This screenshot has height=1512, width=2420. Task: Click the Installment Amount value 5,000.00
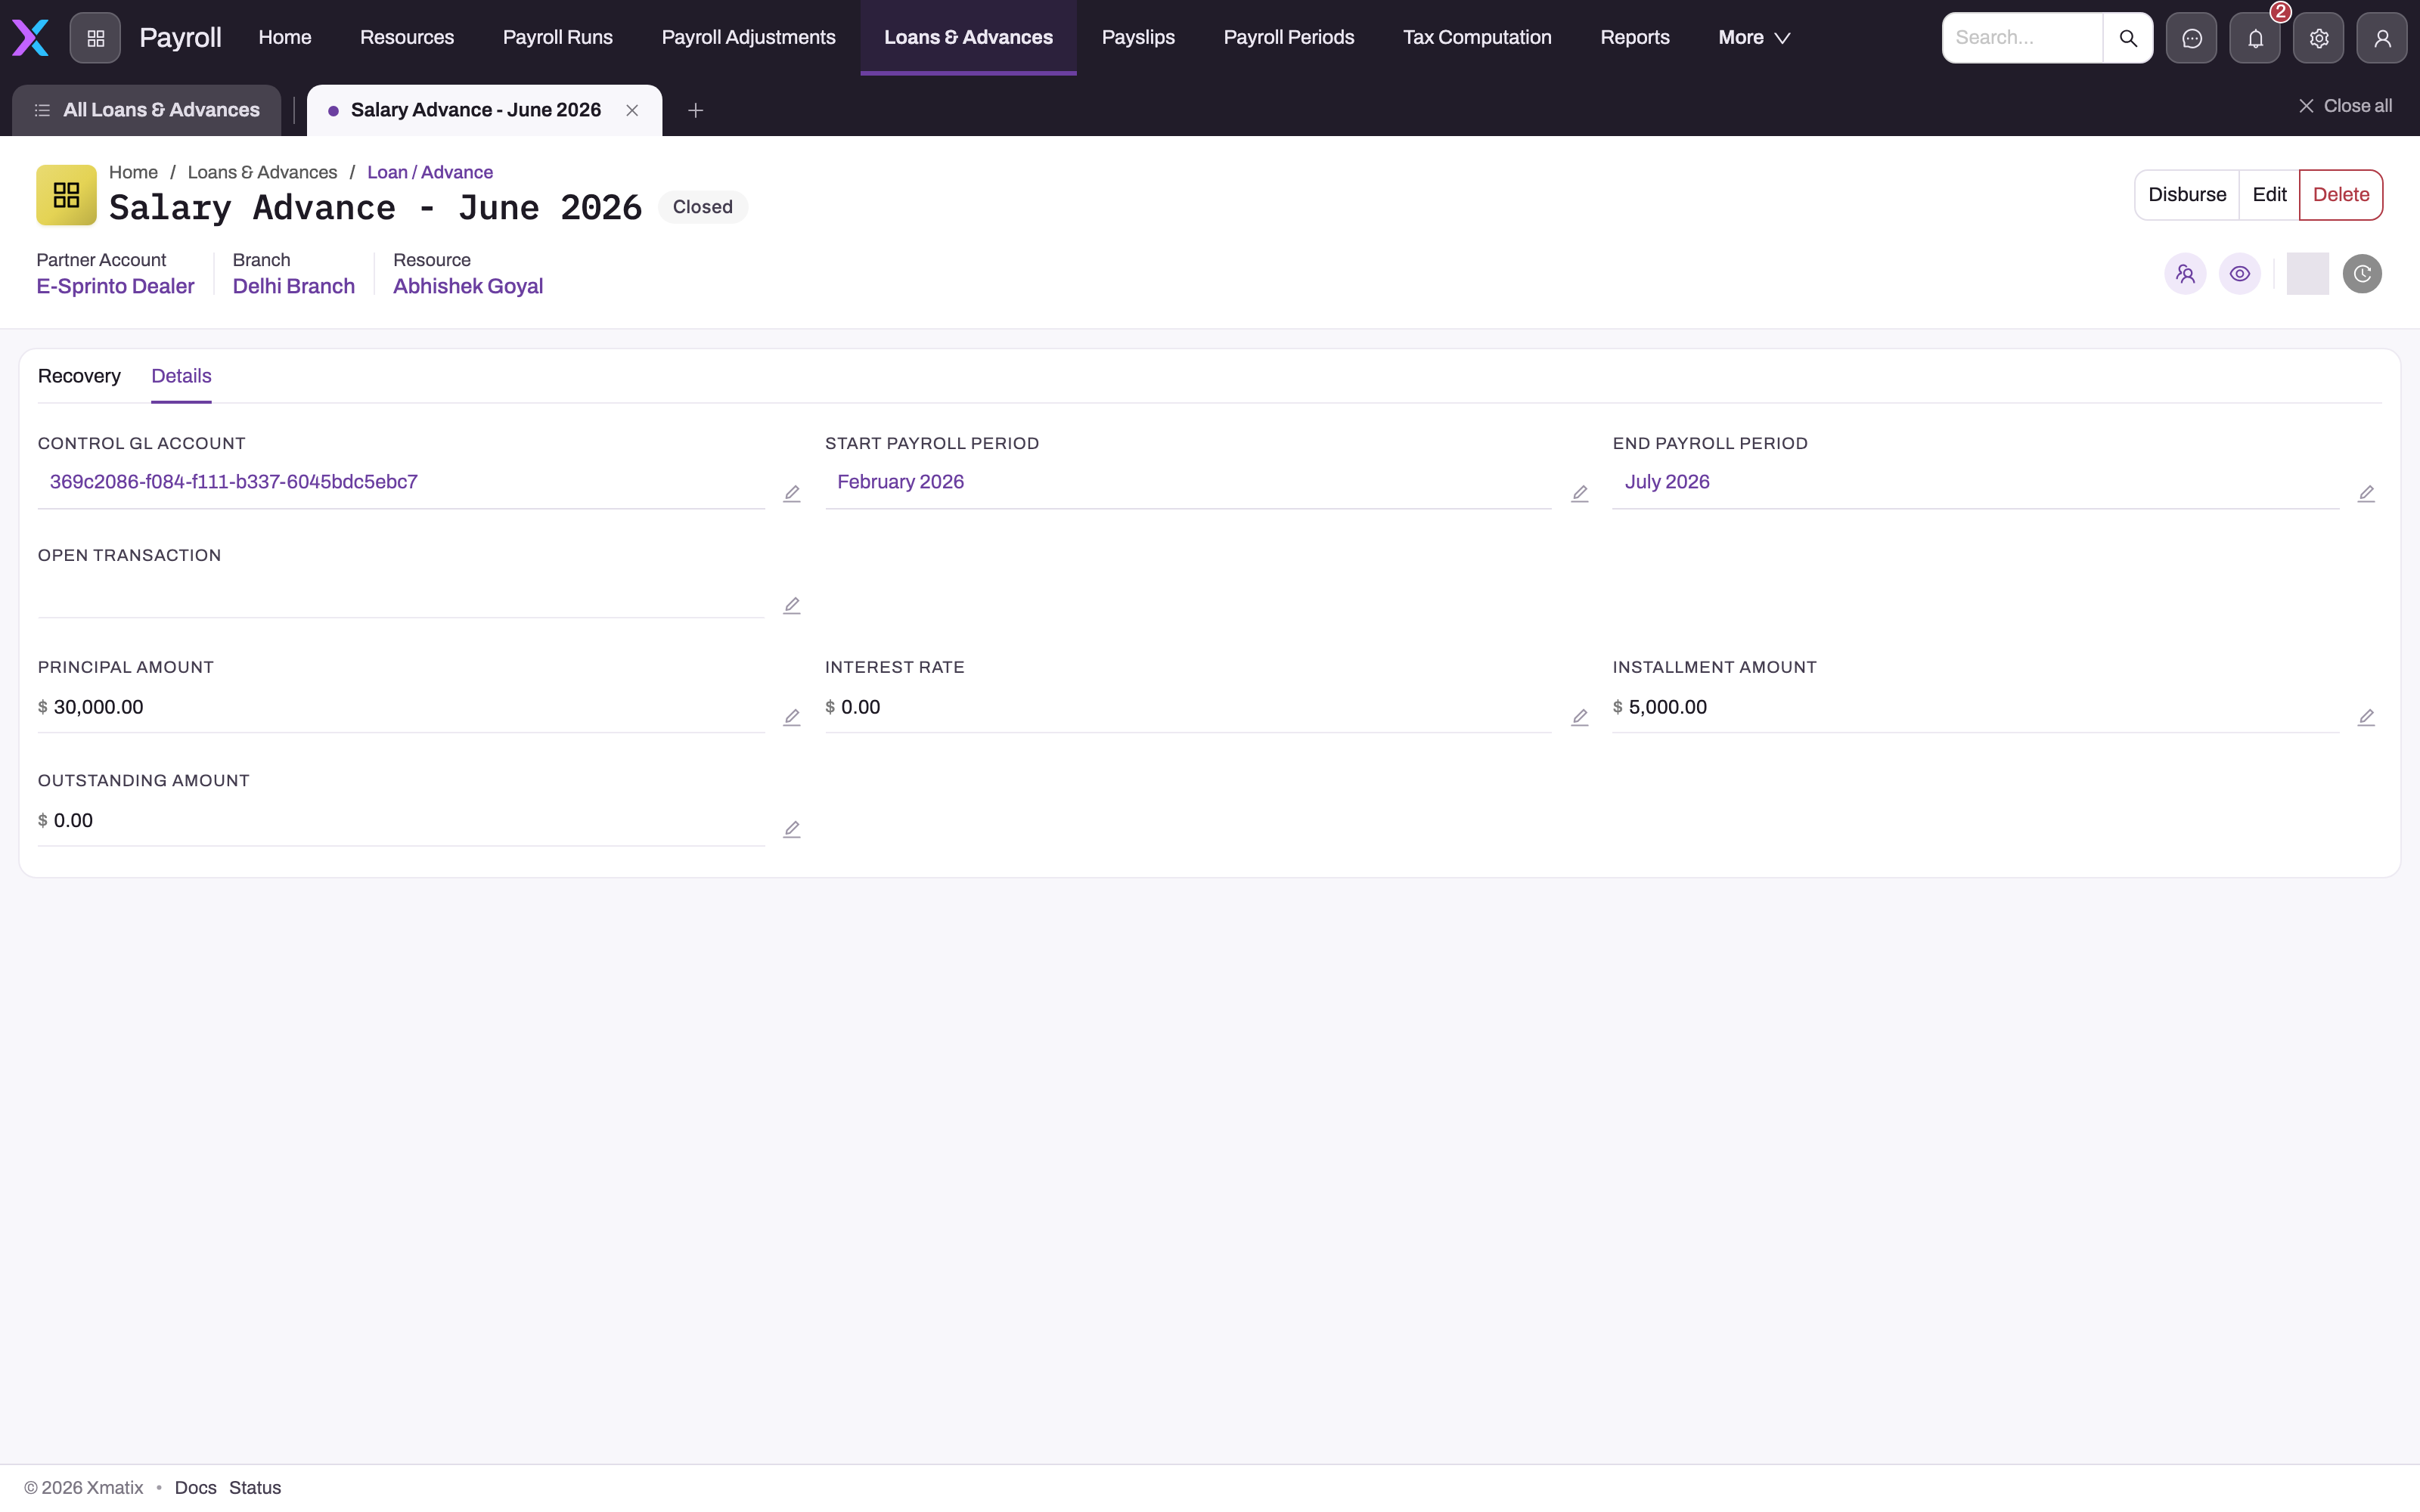pyautogui.click(x=1667, y=707)
